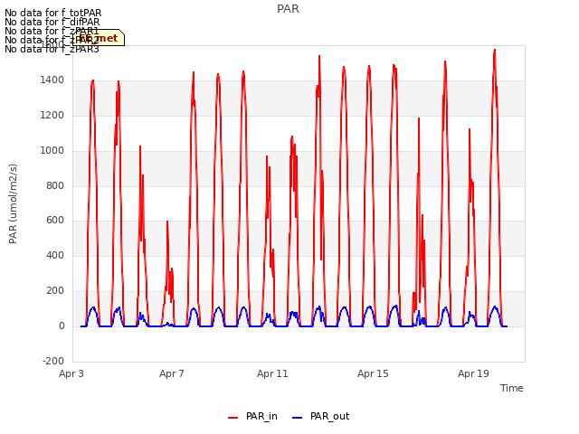The image size is (579, 434).
Task: Click the Apr 7 x-axis tick label
Action: (172, 373)
